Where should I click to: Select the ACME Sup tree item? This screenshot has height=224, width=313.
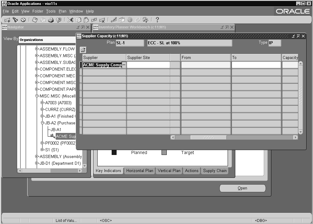(66, 137)
